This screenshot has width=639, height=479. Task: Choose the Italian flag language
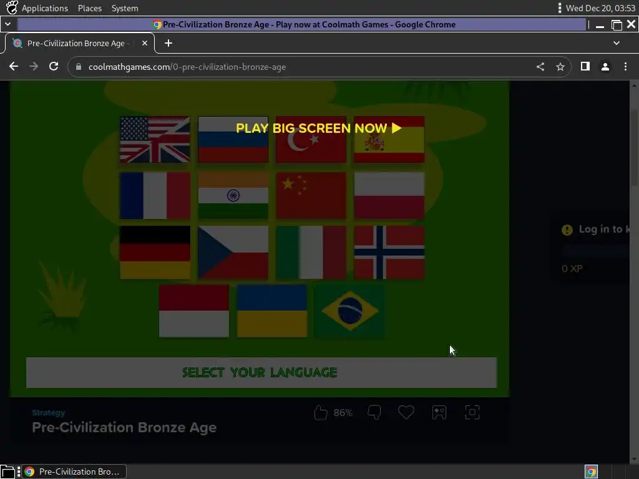coord(311,252)
